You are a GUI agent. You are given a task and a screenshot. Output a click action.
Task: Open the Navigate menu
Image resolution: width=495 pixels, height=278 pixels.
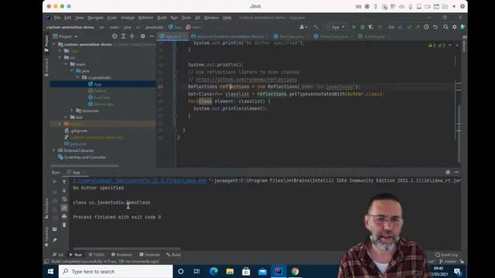click(x=95, y=18)
